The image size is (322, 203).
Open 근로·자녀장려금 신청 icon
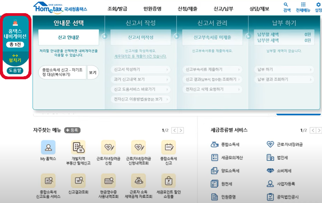click(x=108, y=147)
